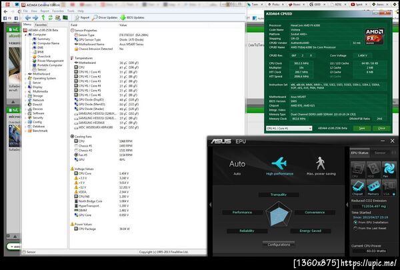Open the Favorites menu in AIDA64
This screenshot has width=400, height=270.
pyautogui.click(x=58, y=11)
